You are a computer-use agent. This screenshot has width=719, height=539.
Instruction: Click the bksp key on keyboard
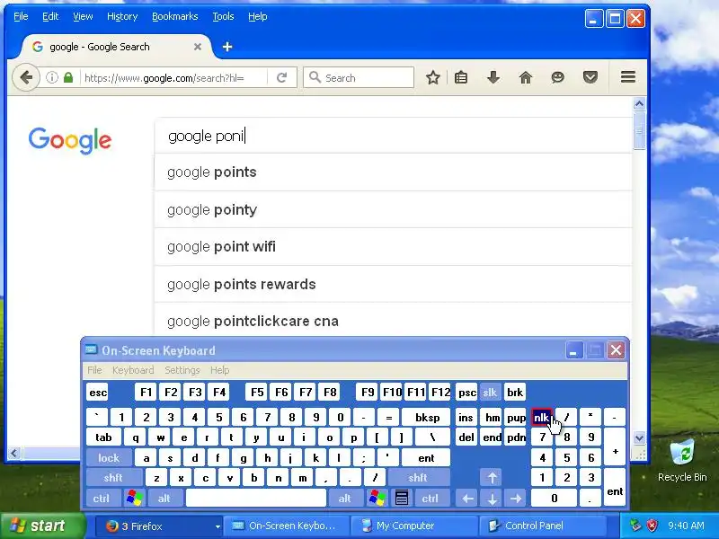pyautogui.click(x=427, y=418)
